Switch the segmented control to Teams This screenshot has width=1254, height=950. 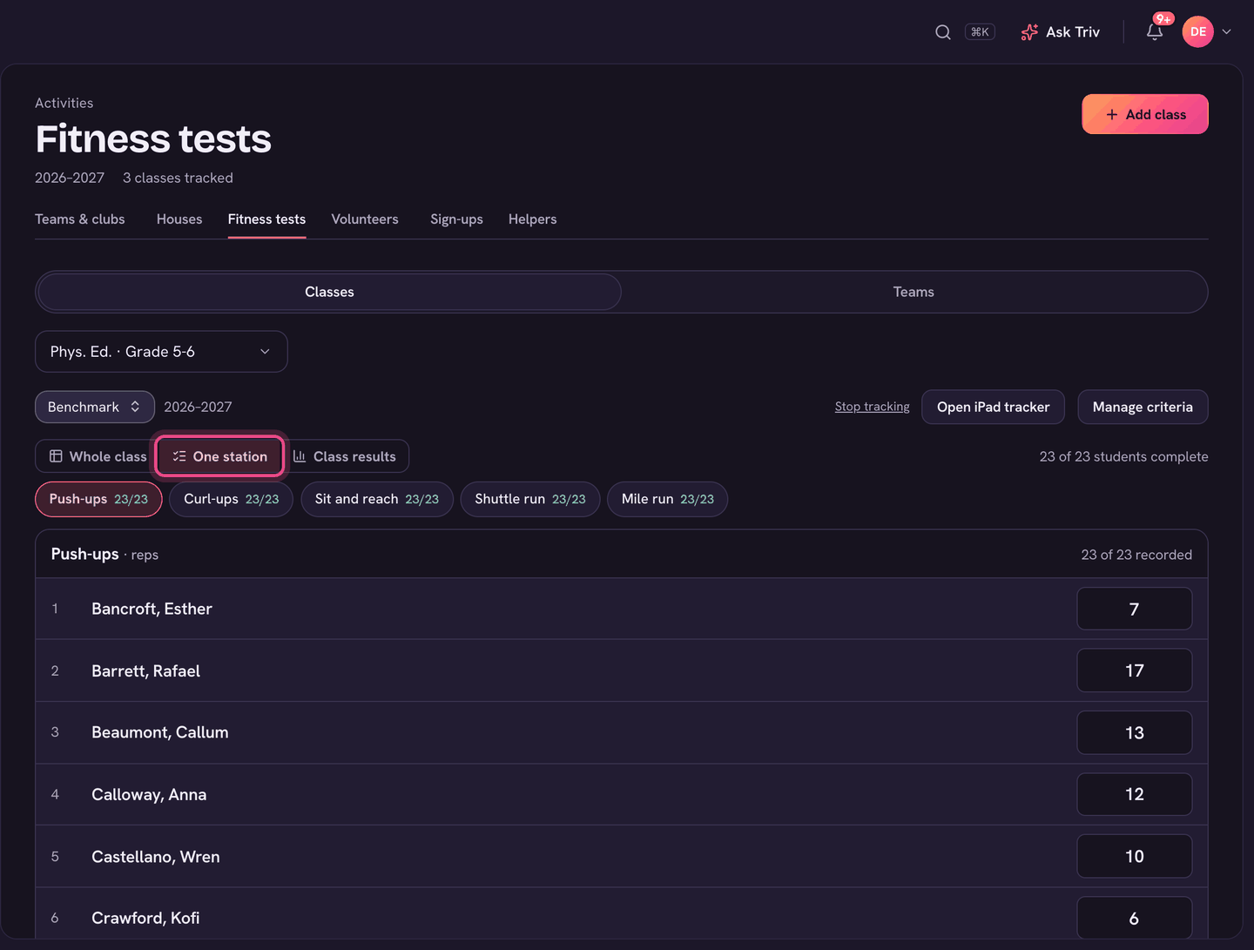coord(914,292)
